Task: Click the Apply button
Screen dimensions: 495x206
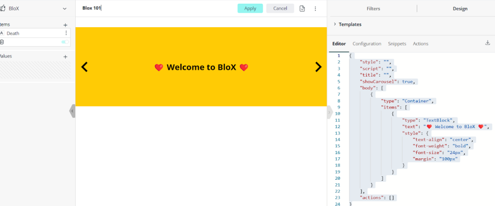Action: pyautogui.click(x=250, y=8)
